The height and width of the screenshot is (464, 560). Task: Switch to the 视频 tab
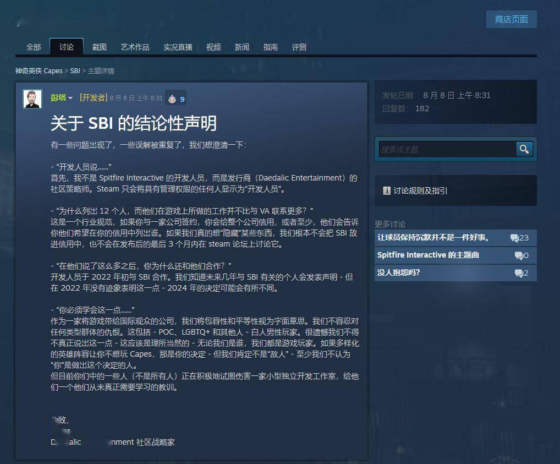pos(213,47)
